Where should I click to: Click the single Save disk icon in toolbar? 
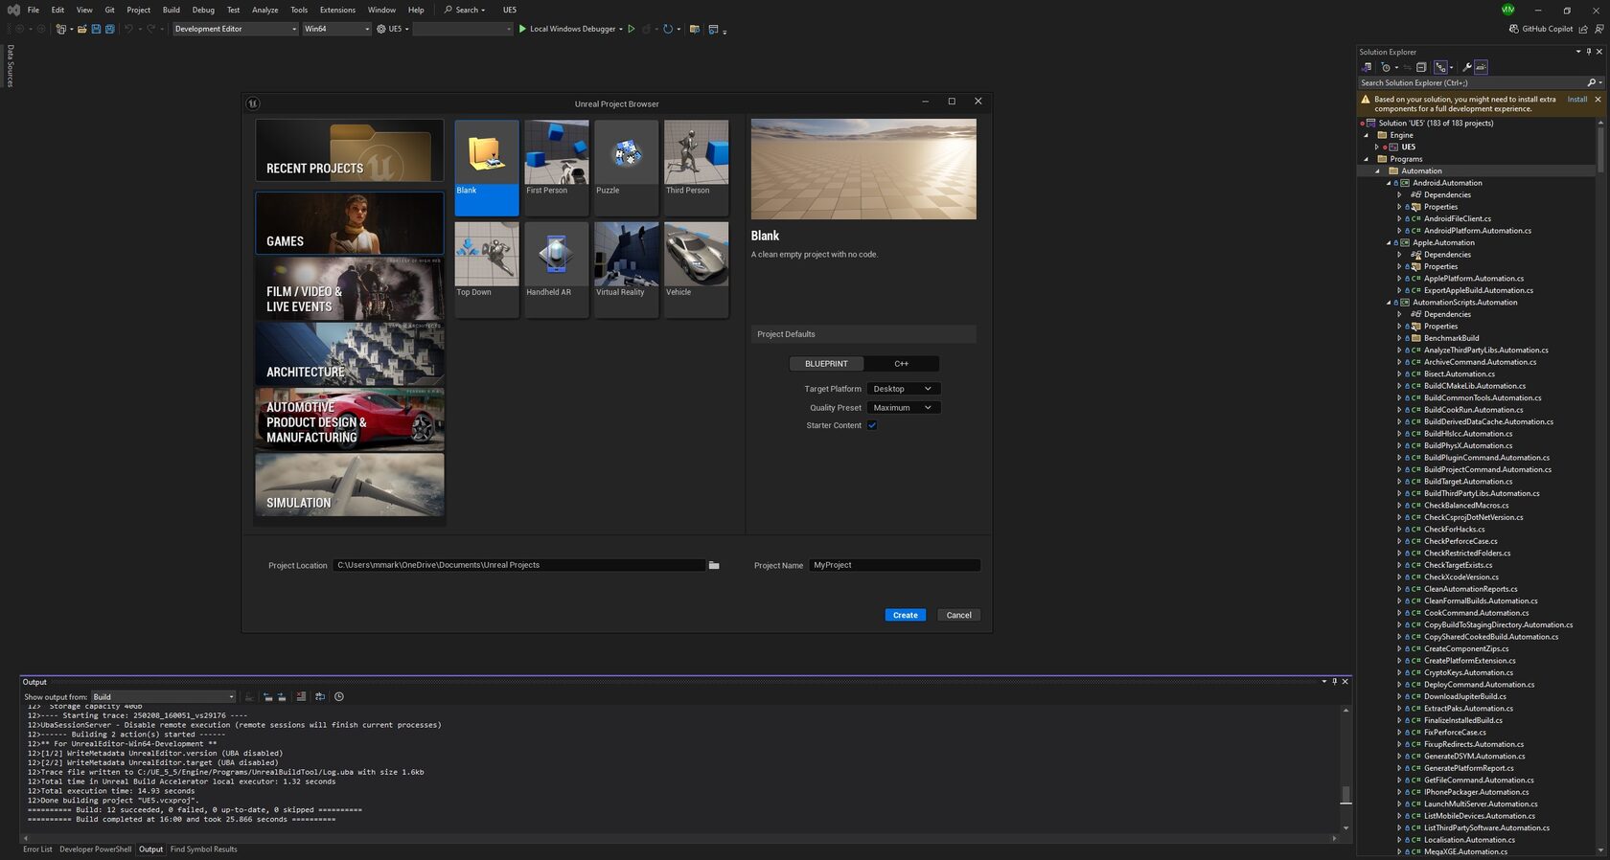[96, 29]
